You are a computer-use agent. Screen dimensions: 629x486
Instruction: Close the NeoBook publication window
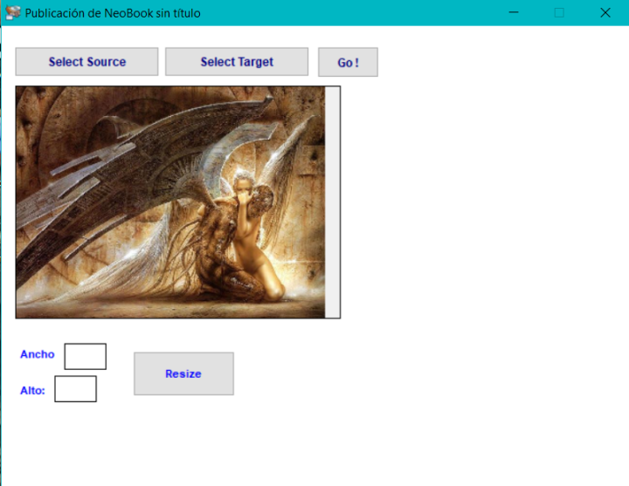605,13
